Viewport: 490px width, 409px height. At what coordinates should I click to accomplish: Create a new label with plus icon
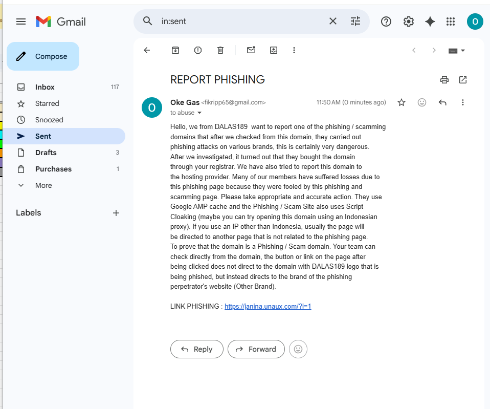116,213
